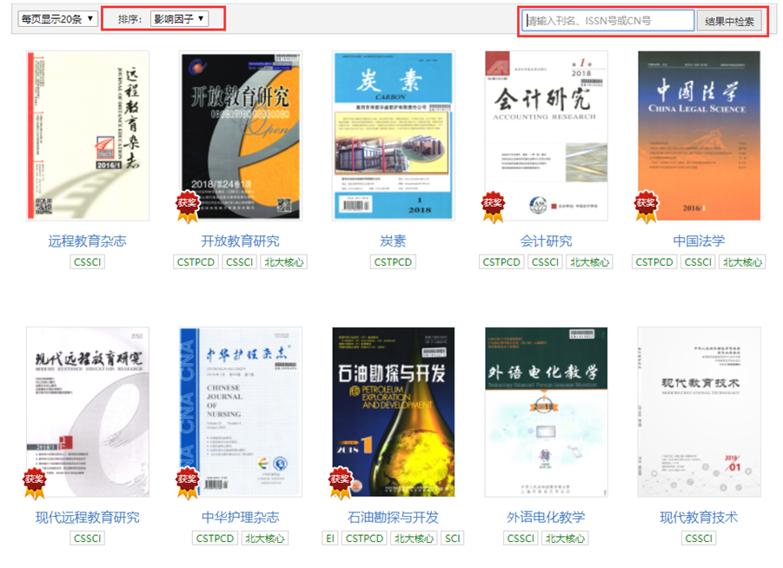The height and width of the screenshot is (568, 783).
Task: Select the 北大核心 tag under 中国法学
Action: pyautogui.click(x=741, y=261)
